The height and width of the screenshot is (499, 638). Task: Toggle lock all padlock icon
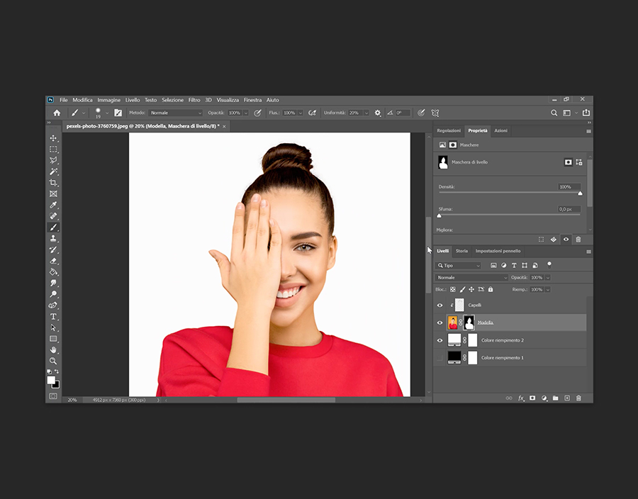coord(491,290)
